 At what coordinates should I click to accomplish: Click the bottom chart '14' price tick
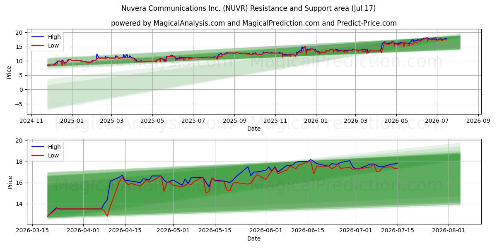pyautogui.click(x=20, y=204)
